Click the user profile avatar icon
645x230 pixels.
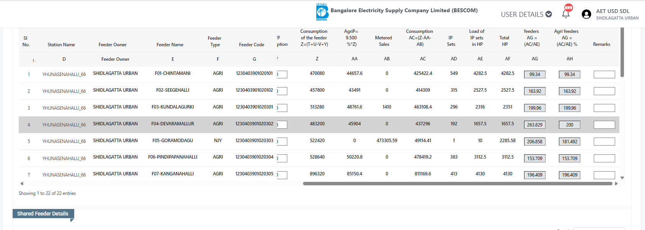pyautogui.click(x=586, y=15)
